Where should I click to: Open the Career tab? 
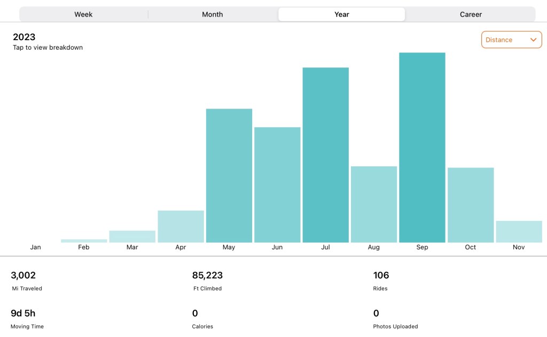[471, 14]
